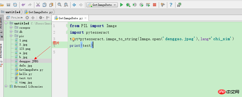Viewport: 242px width, 97px height.
Task: Hide the Project panel with the hide icon
Action: click(x=48, y=18)
